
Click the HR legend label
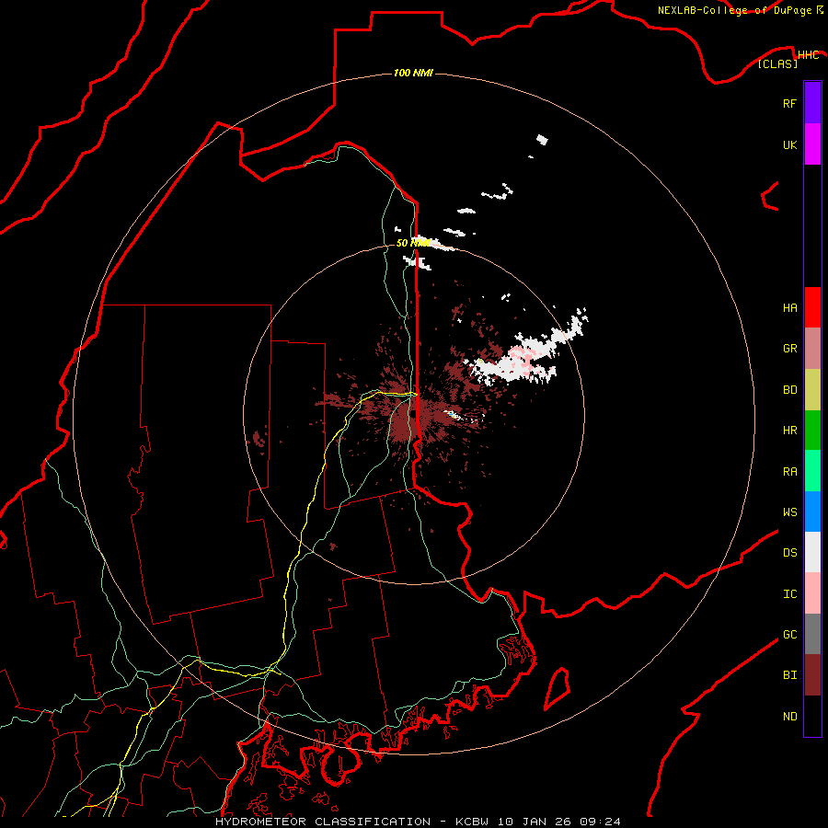pos(789,431)
